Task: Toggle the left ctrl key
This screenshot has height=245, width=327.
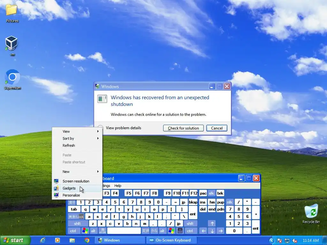Action: click(73, 231)
